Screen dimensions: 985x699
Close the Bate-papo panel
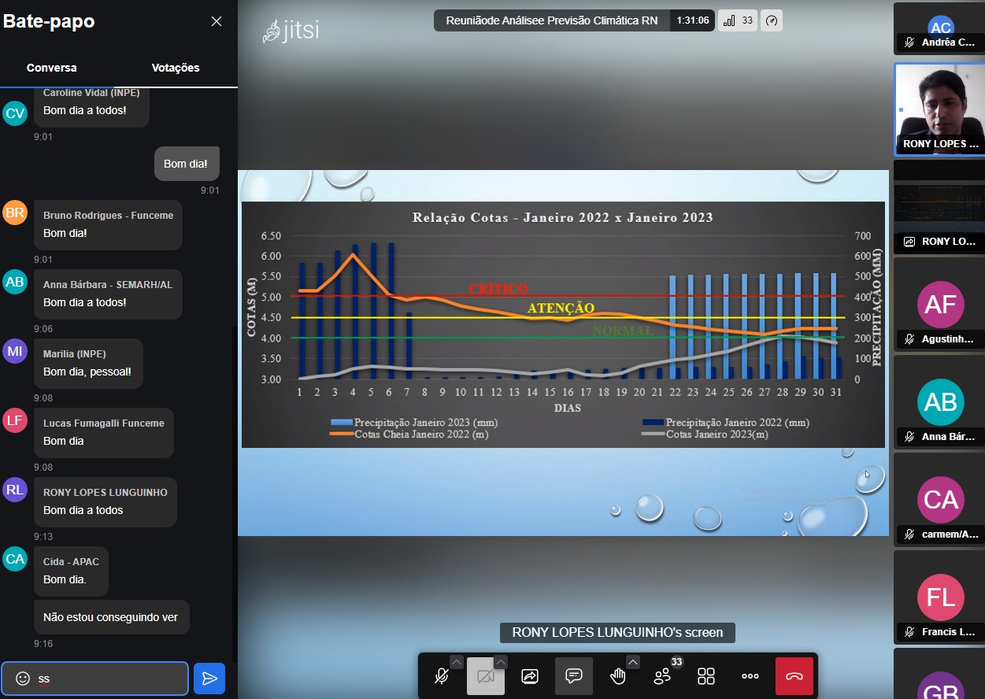click(217, 21)
